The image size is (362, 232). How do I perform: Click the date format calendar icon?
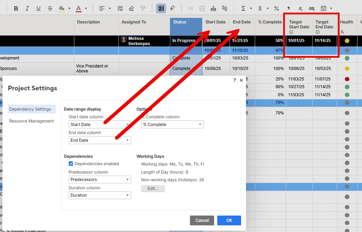click(x=324, y=8)
